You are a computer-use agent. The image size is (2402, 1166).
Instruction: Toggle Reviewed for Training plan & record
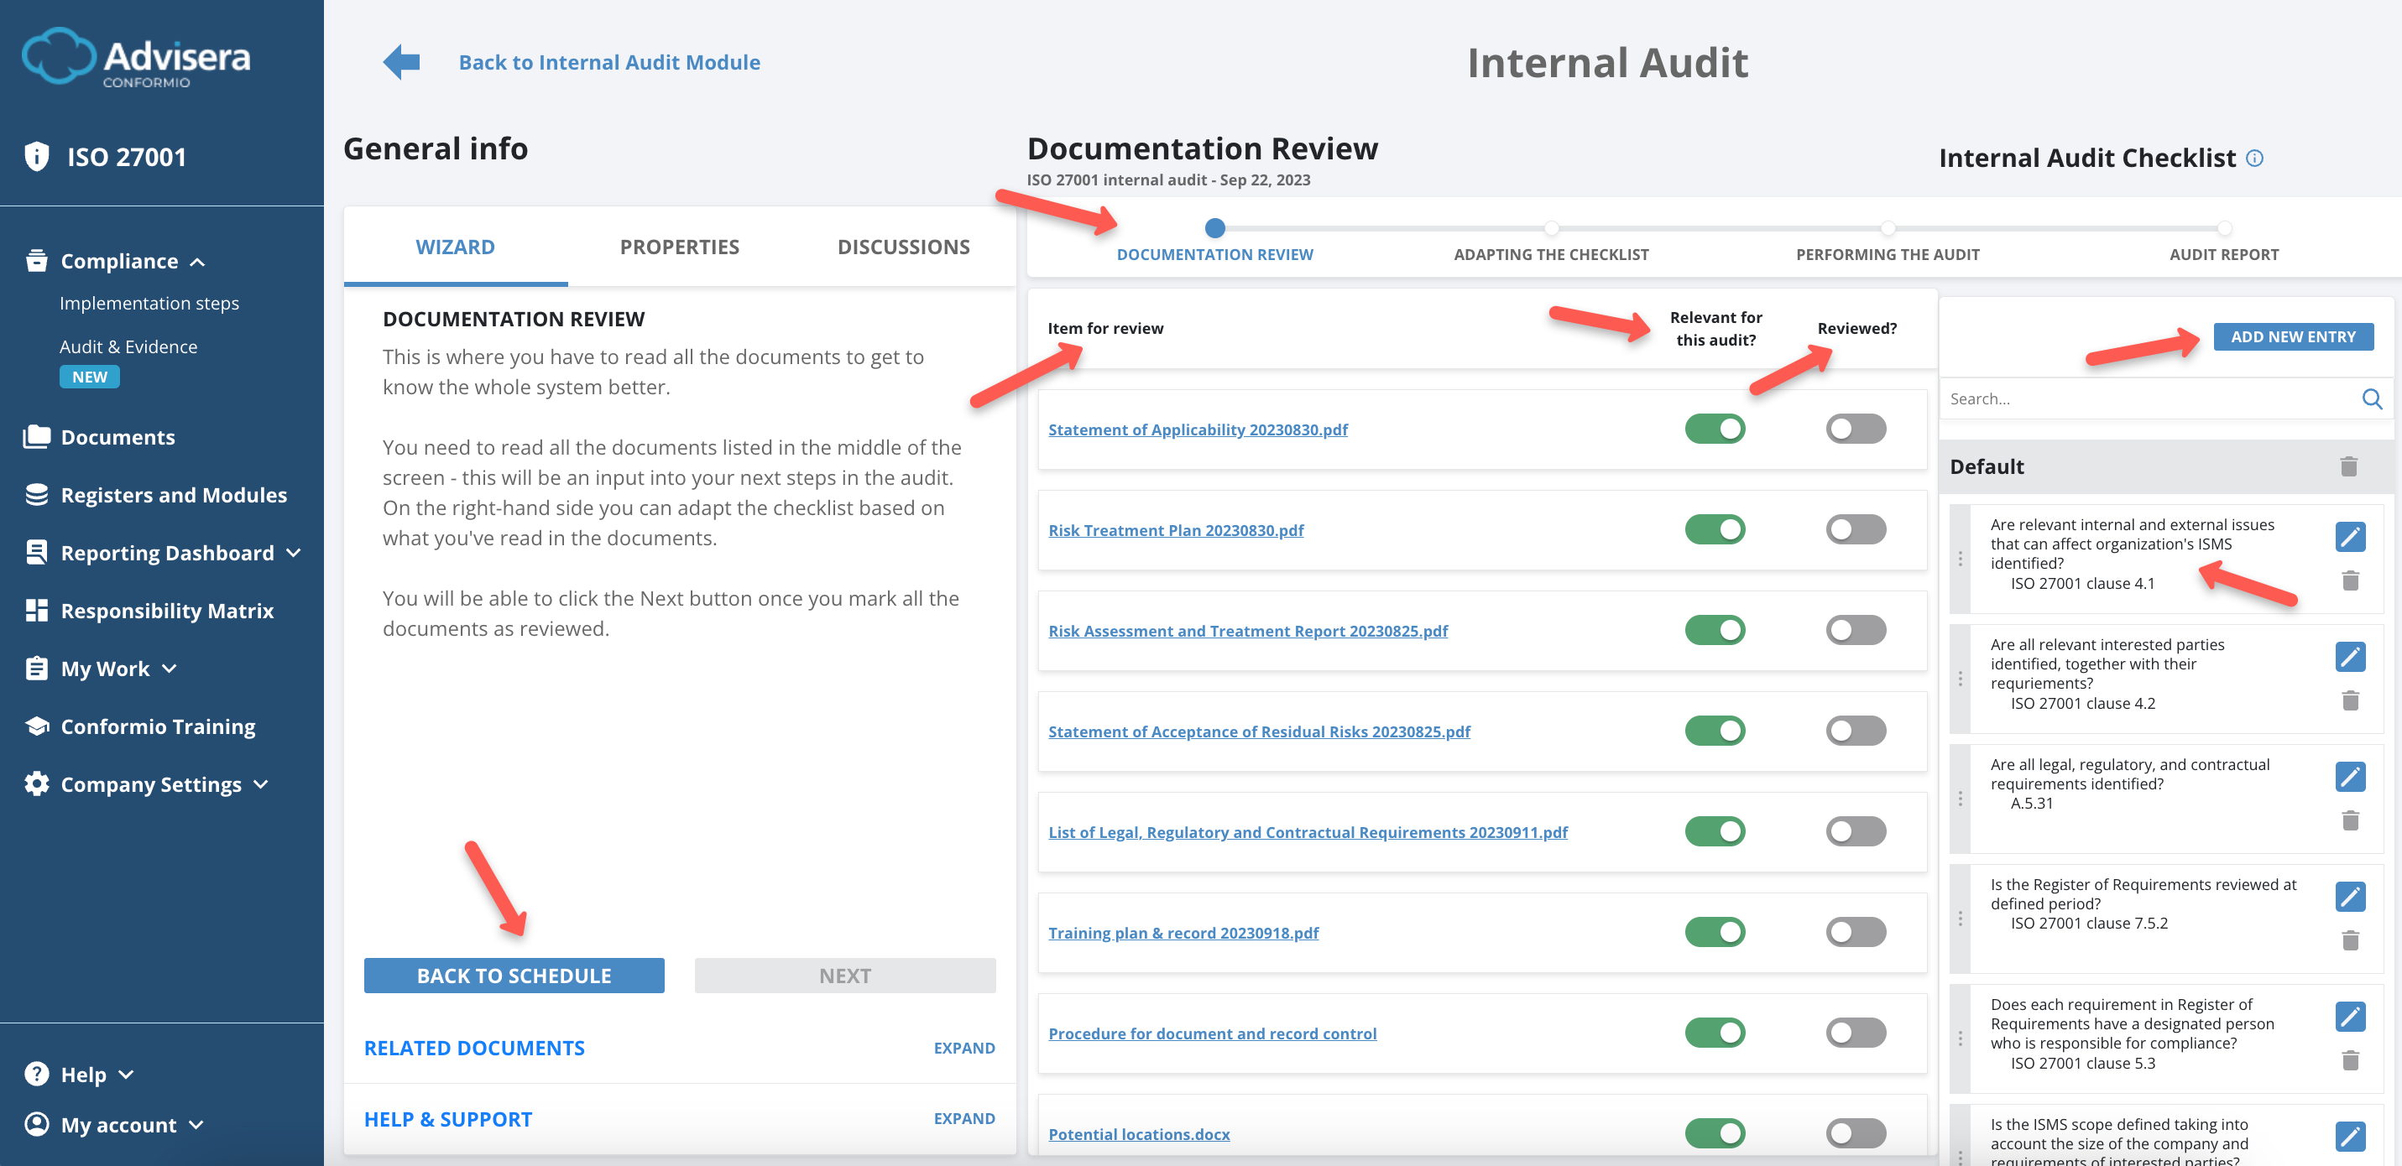click(1855, 931)
